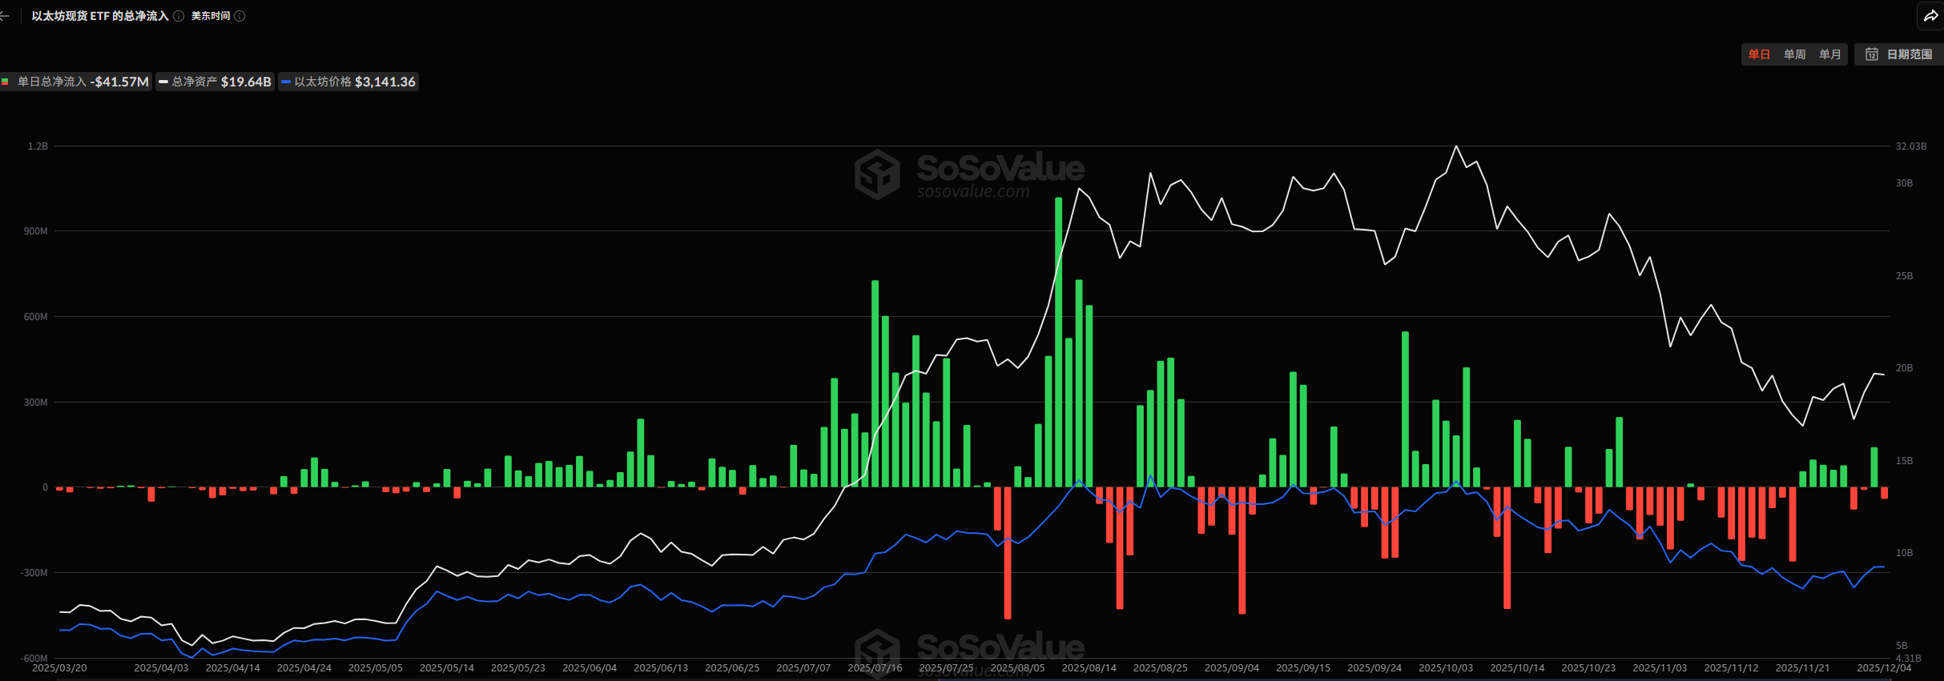
Task: Toggle the 总净资产 legend series
Action: pyautogui.click(x=215, y=82)
